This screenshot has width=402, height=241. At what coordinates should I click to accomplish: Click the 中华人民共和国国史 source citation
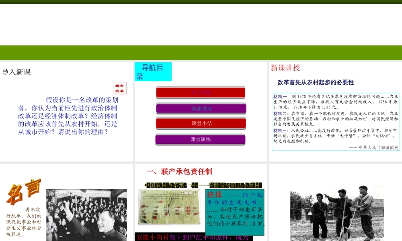pyautogui.click(x=374, y=147)
